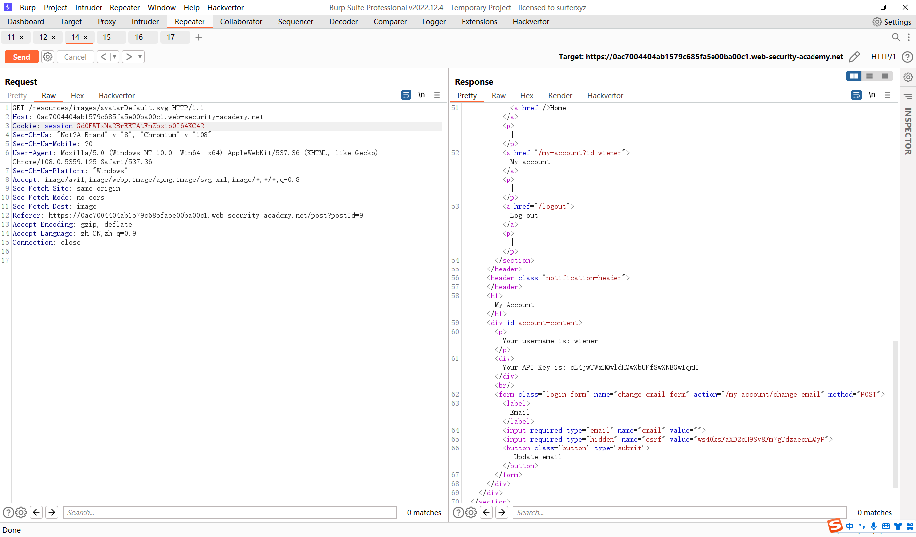Close Repeater tab 14
This screenshot has width=916, height=537.
pyautogui.click(x=86, y=37)
